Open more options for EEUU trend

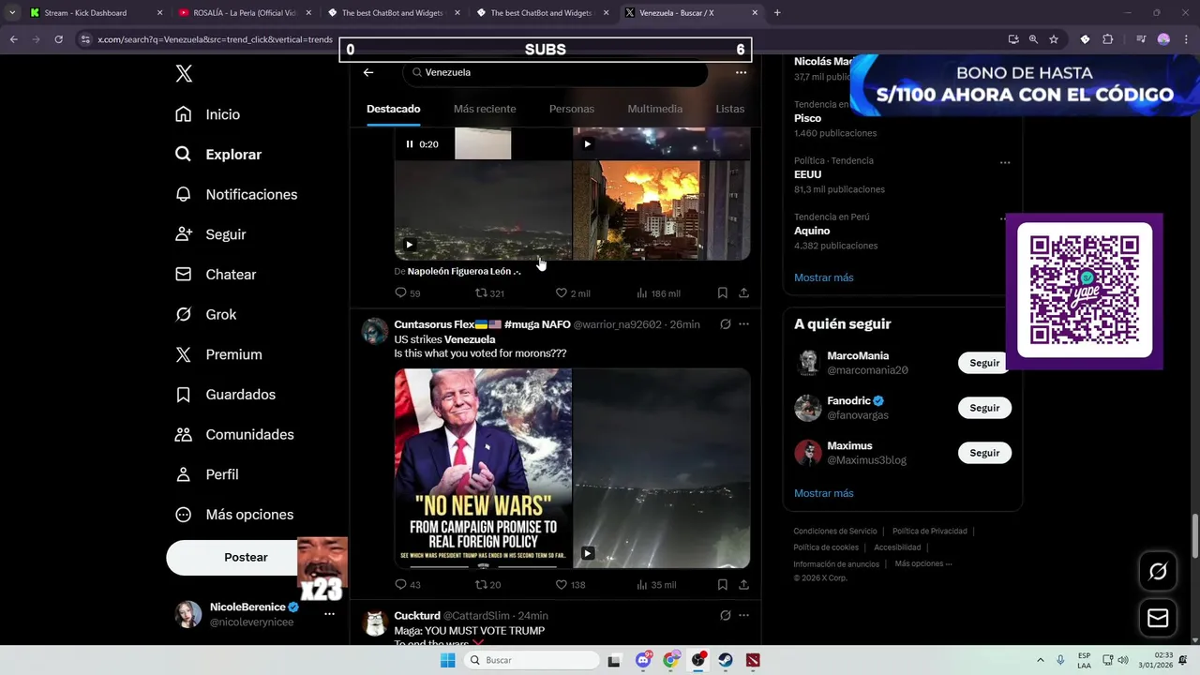(1005, 162)
